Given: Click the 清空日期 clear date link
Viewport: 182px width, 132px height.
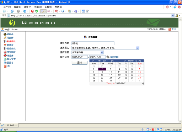Looking at the screenshot, I should pyautogui.click(x=114, y=57).
